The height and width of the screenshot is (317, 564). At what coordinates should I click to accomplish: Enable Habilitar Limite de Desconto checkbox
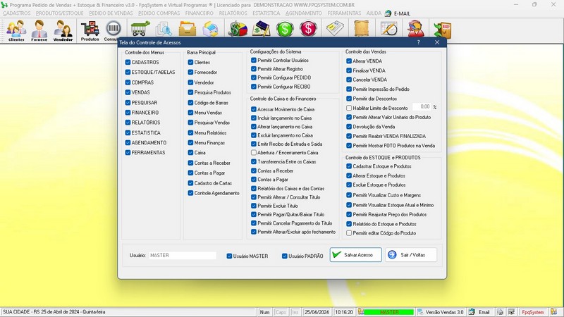click(x=349, y=108)
